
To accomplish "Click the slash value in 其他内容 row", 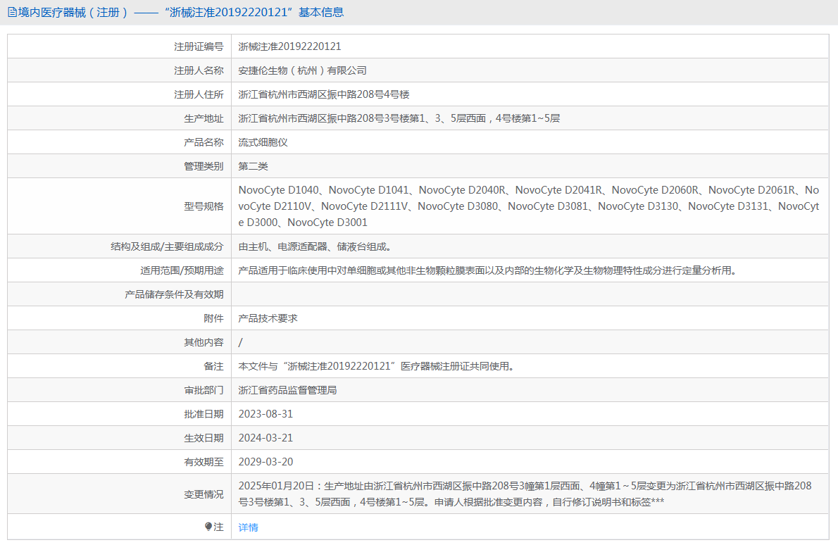I will [241, 342].
